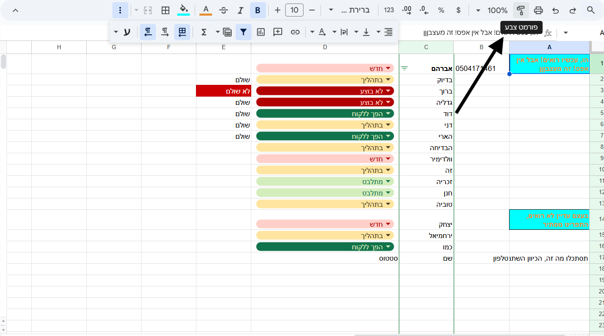The image size is (604, 336).
Task: Click the paint format tool
Action: [520, 10]
